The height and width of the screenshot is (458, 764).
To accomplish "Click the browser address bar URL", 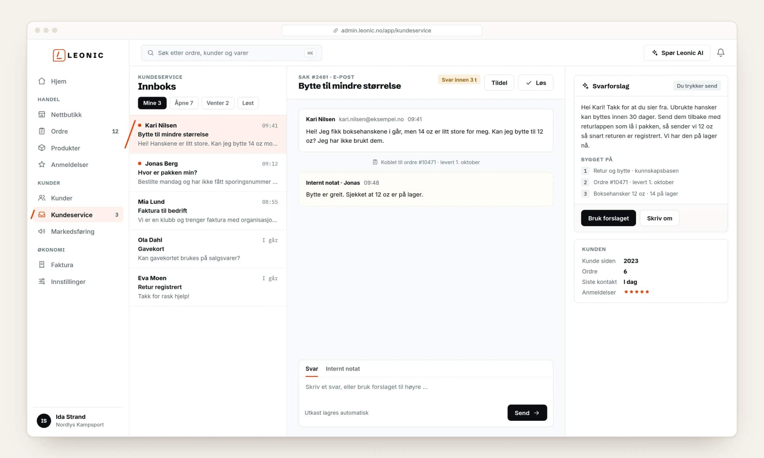I will 382,31.
